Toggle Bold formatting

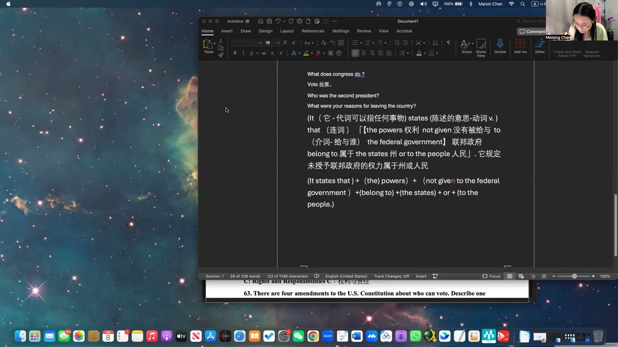coord(235,53)
